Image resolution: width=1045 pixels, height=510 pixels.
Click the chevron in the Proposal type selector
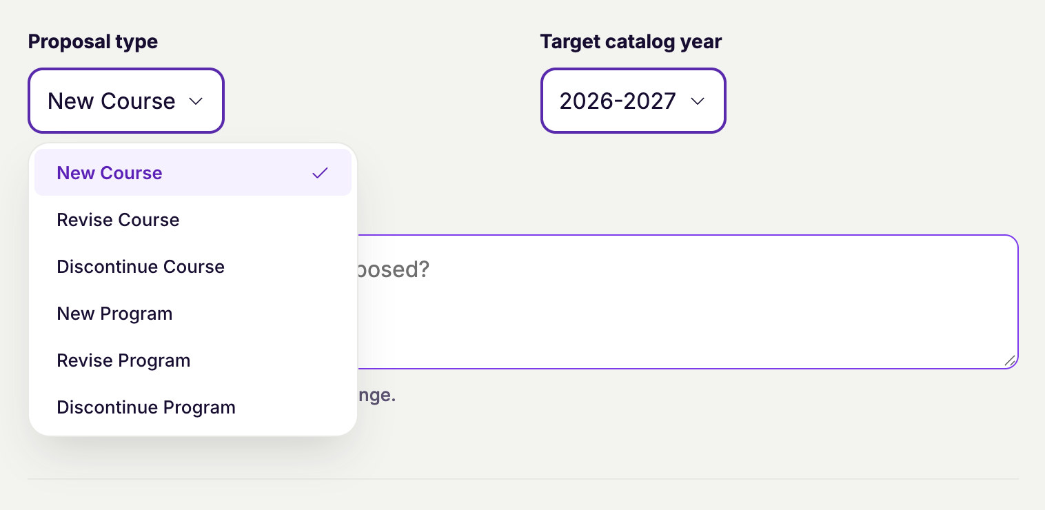pos(196,101)
